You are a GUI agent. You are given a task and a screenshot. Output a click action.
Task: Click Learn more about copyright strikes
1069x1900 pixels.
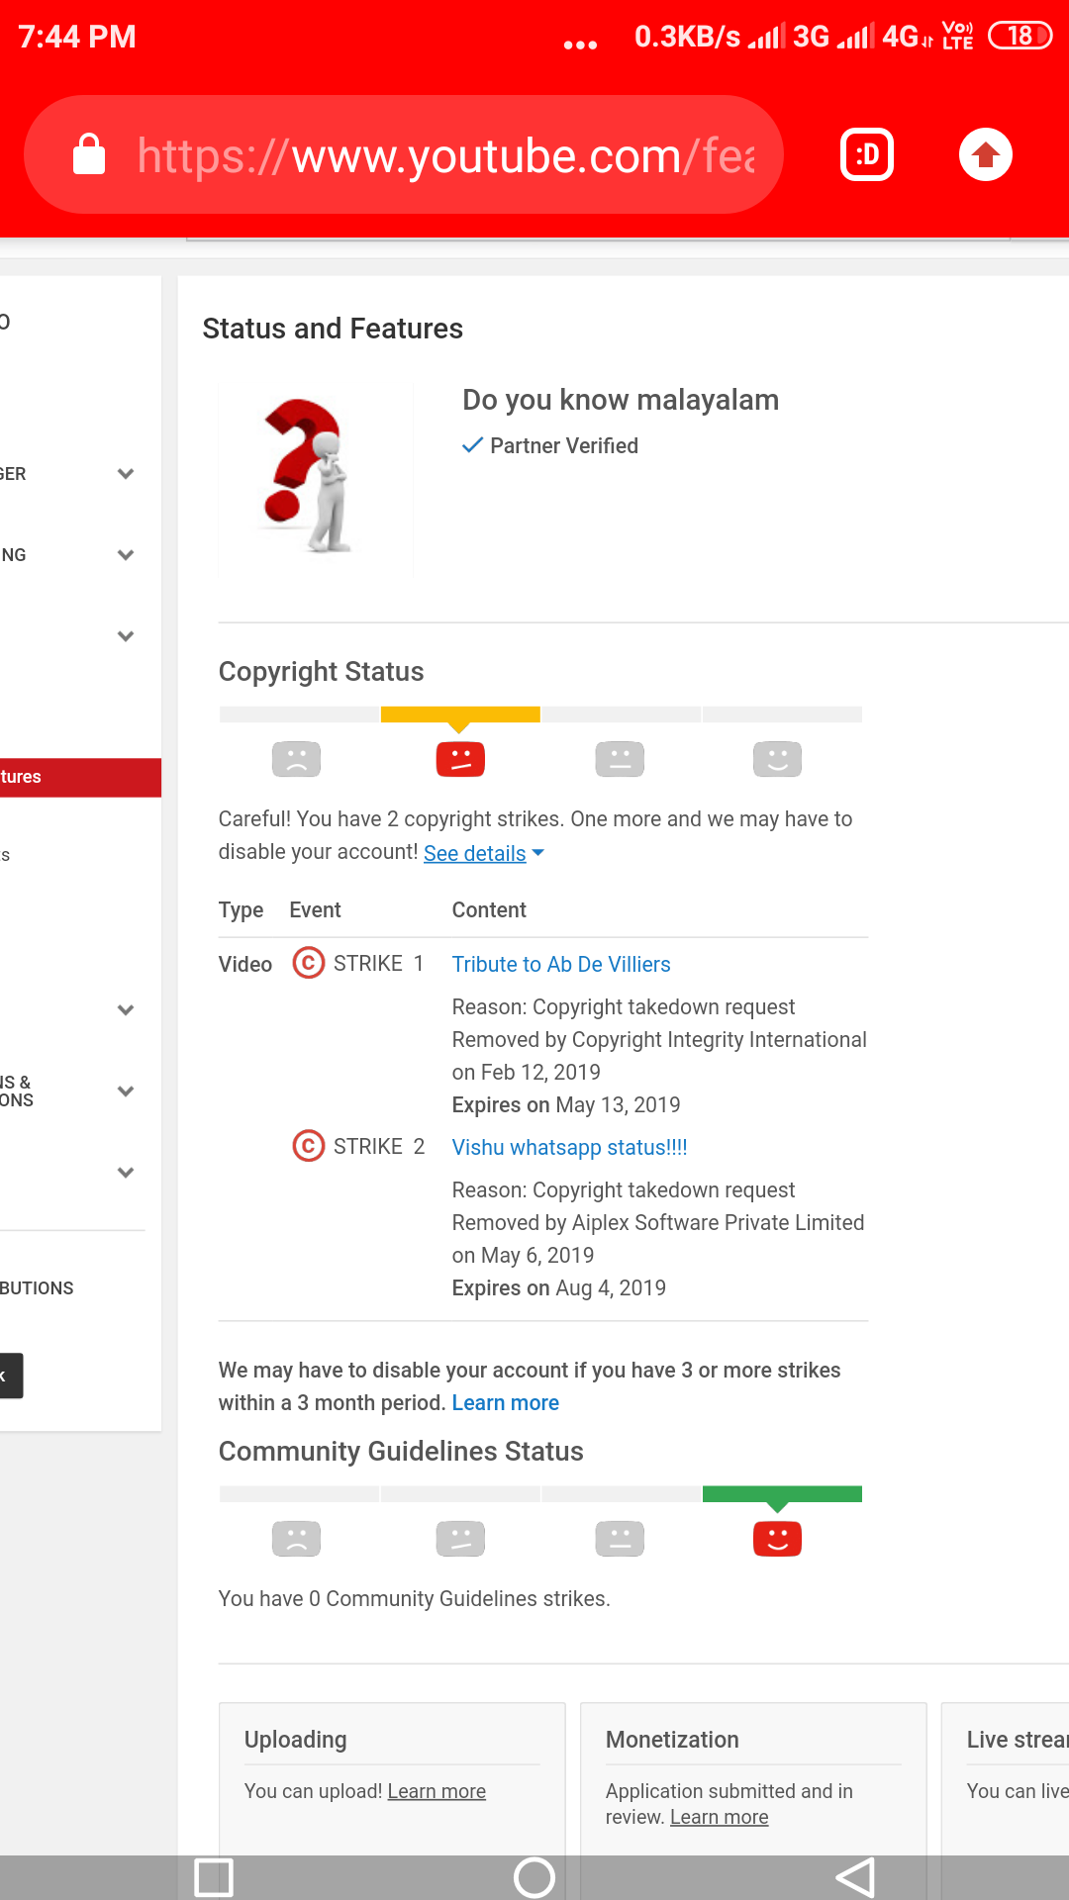click(506, 1402)
